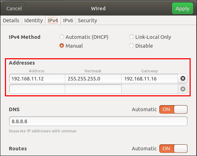Image resolution: width=197 pixels, height=156 pixels.
Task: Click the Gateway field 192.168.11.16
Action: [x=149, y=79]
